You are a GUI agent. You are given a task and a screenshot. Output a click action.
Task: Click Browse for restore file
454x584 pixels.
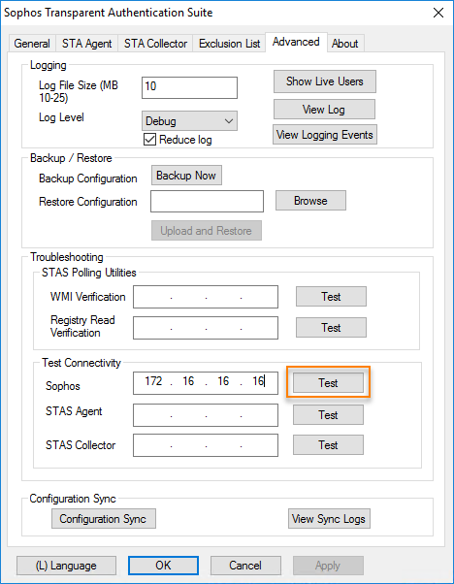(x=310, y=201)
